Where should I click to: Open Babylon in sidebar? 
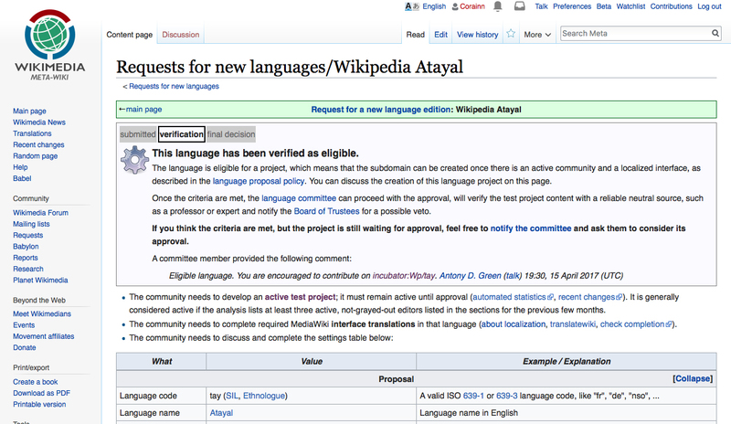pyautogui.click(x=26, y=247)
